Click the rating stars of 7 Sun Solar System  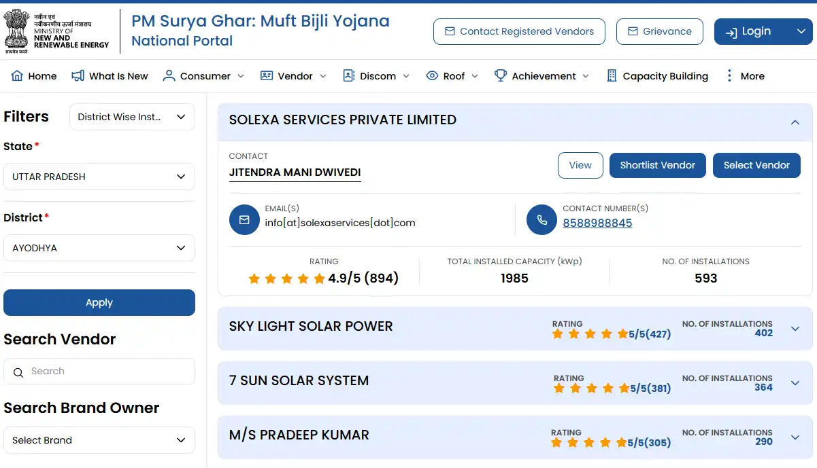(x=591, y=389)
